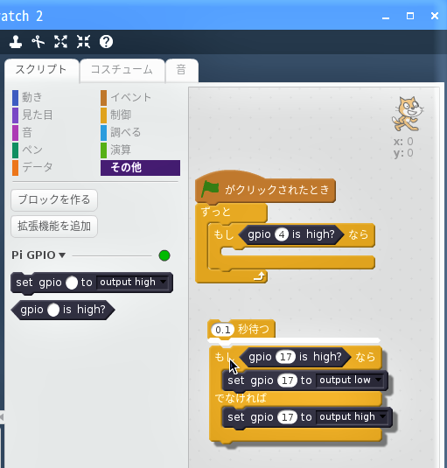Expand the Pi GPIO extension menu arrow

tap(62, 255)
